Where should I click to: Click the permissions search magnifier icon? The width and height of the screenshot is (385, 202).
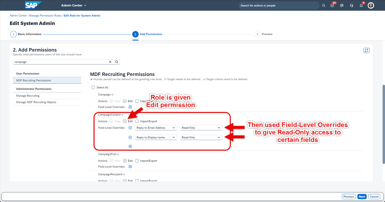coord(117,62)
